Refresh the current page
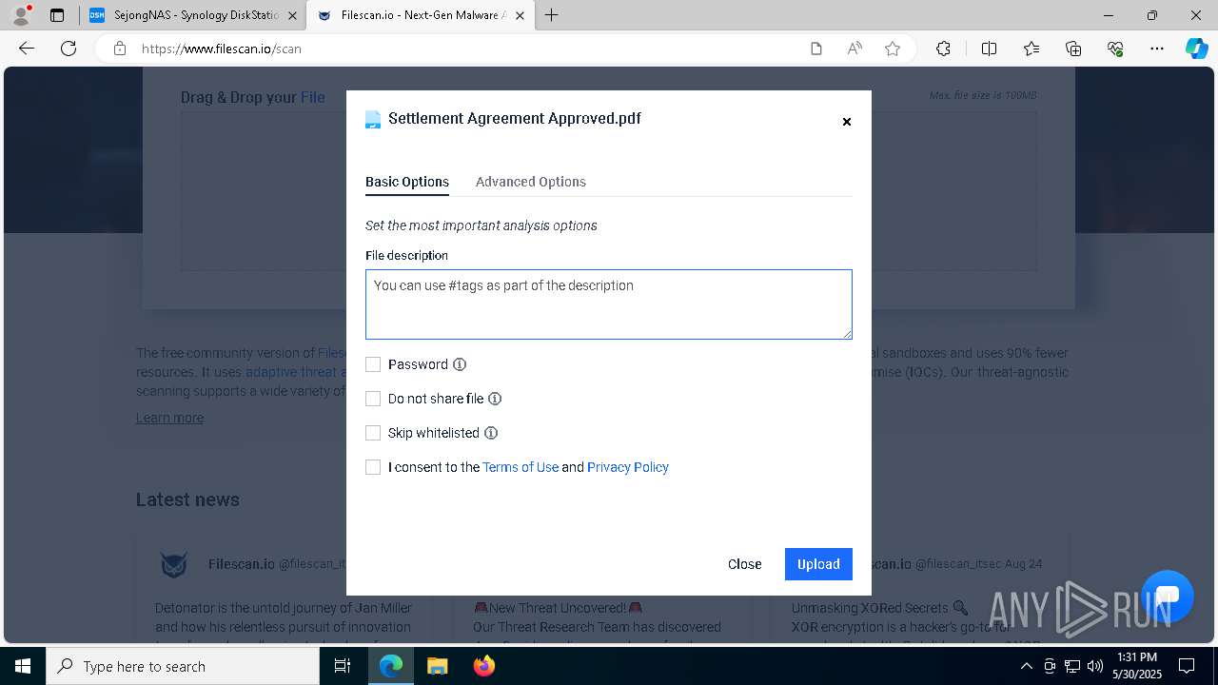The image size is (1218, 685). (69, 49)
